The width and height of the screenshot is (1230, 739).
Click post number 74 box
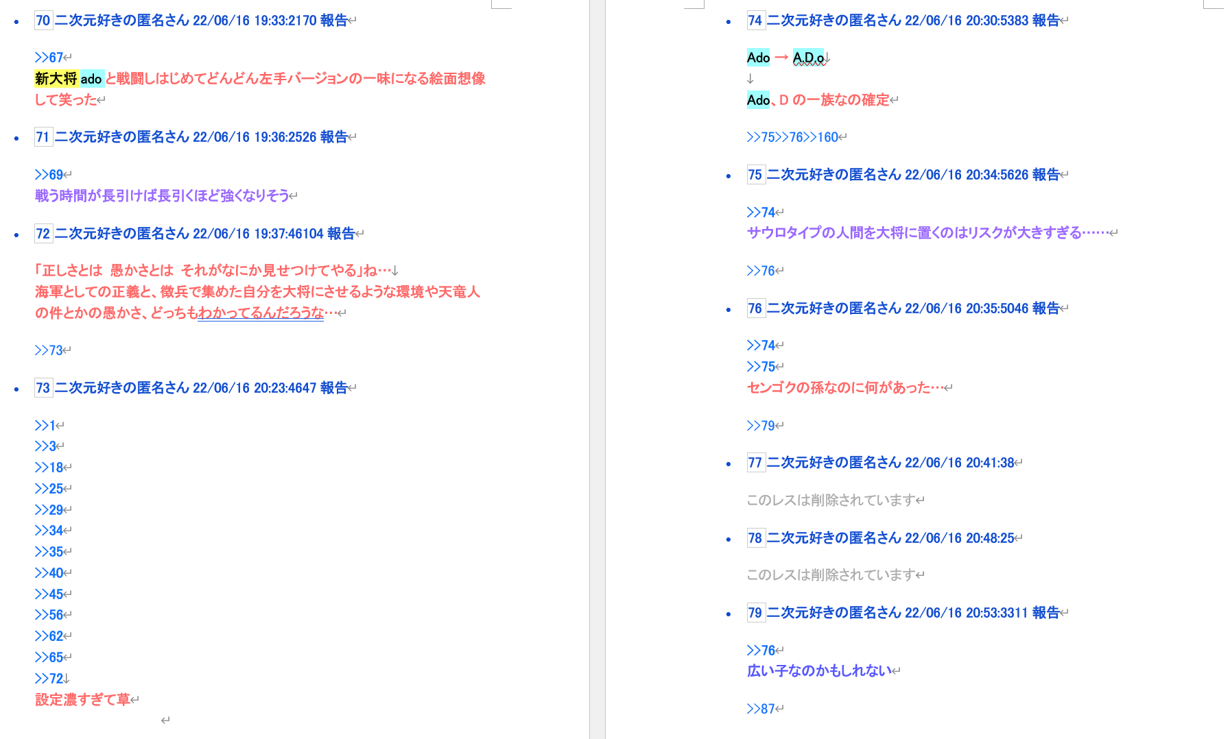755,21
